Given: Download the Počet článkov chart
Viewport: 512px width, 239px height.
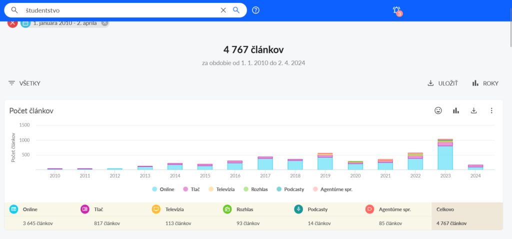Looking at the screenshot, I should point(474,110).
